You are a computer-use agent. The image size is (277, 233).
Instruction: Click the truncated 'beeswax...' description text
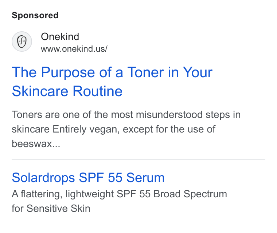pos(36,144)
